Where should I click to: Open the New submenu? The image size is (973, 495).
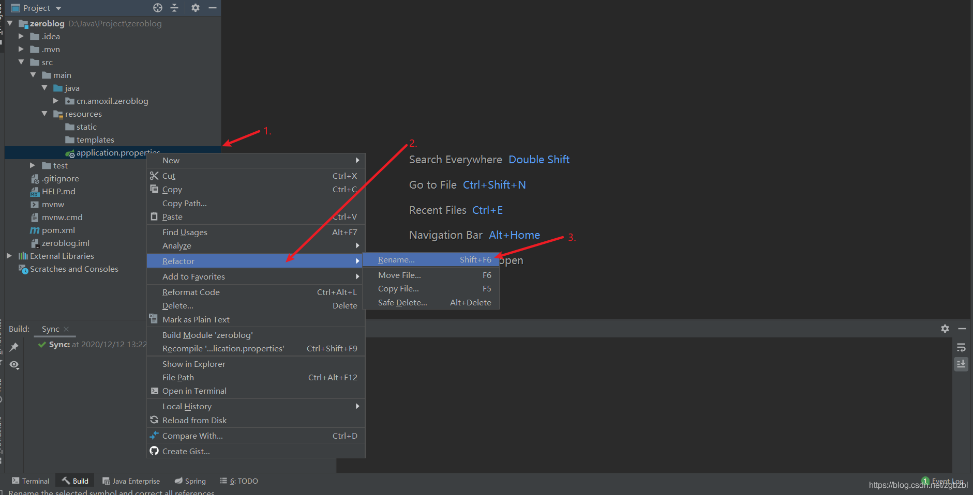(256, 160)
